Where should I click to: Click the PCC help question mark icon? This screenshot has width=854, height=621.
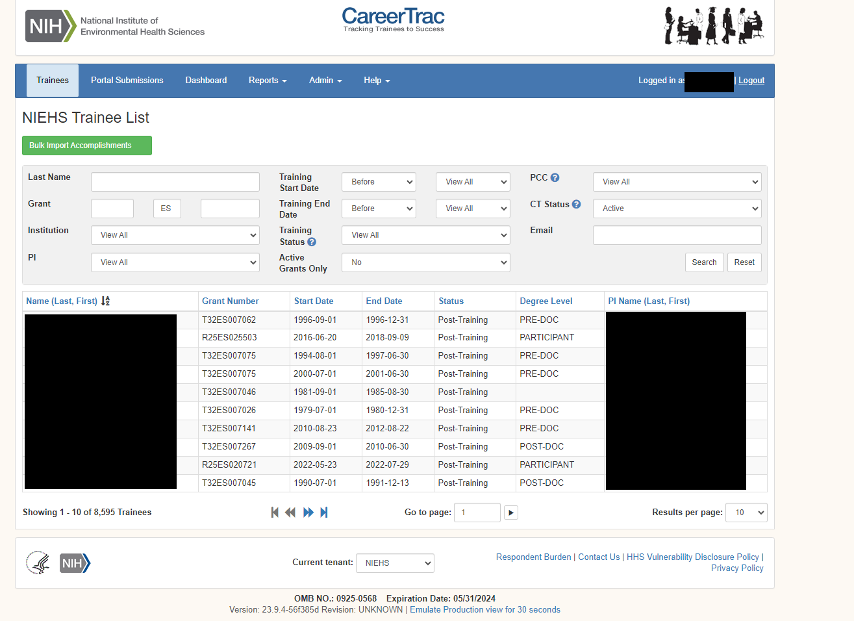click(555, 177)
